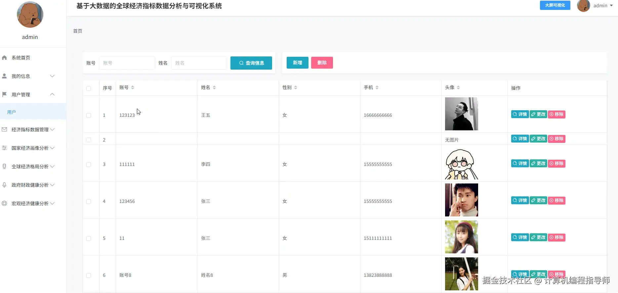Click the person icon beside 我的信息

pyautogui.click(x=4, y=76)
